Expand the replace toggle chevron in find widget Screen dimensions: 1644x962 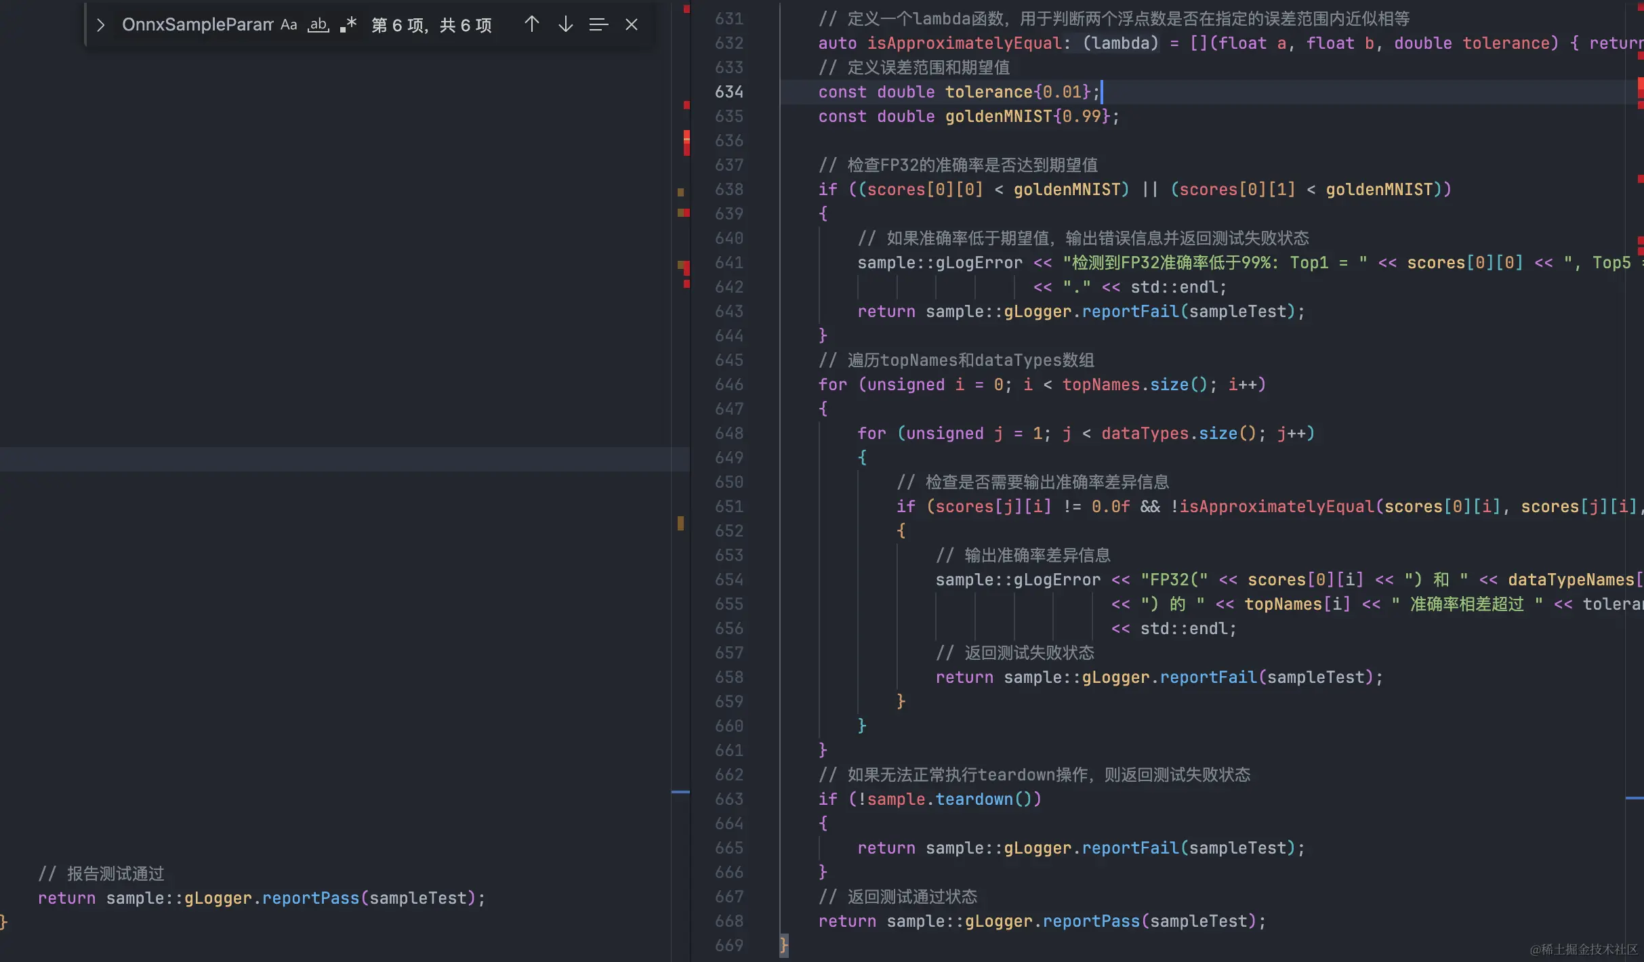pyautogui.click(x=100, y=25)
